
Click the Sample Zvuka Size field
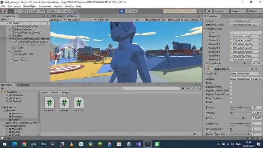coord(246,32)
